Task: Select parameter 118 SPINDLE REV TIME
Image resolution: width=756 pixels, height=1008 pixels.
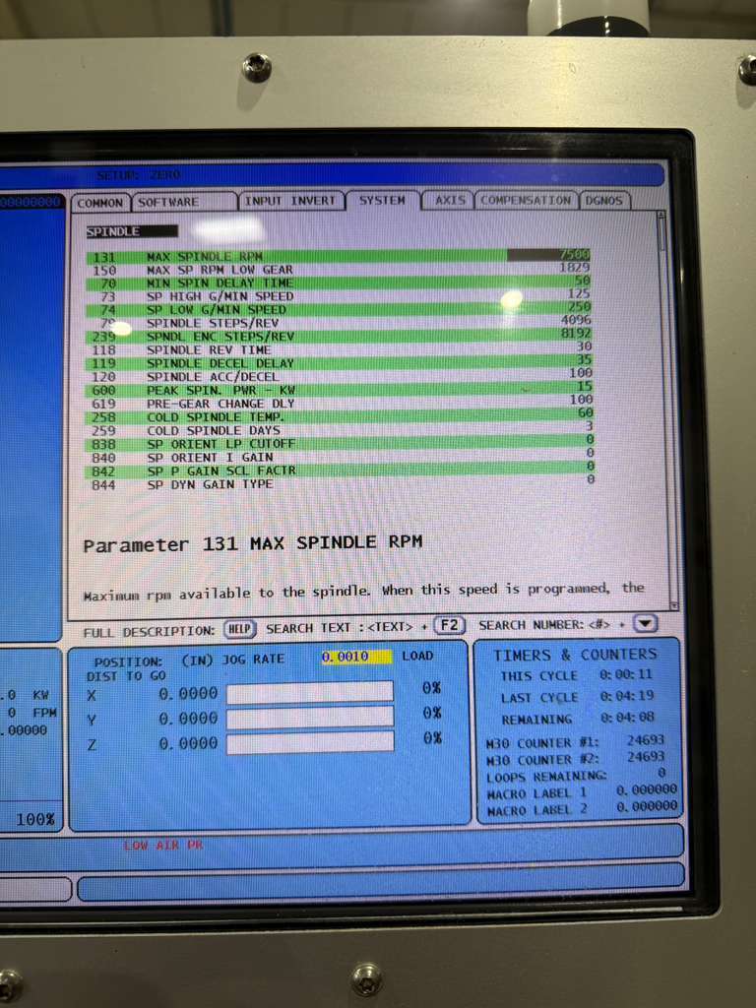Action: [x=339, y=349]
